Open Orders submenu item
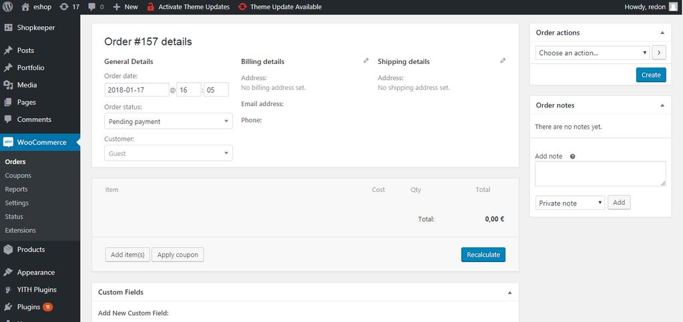Viewport: 683px width, 322px height. click(x=15, y=162)
